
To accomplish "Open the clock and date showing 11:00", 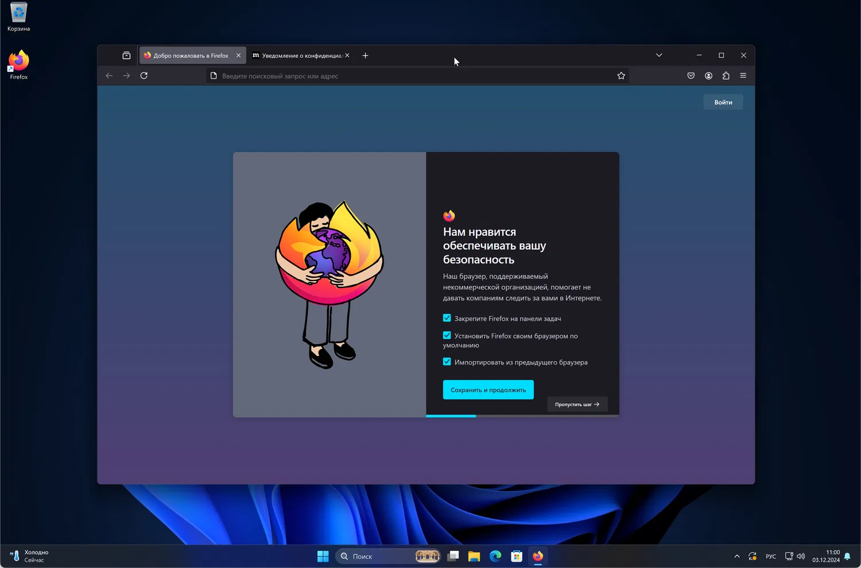I will [826, 556].
